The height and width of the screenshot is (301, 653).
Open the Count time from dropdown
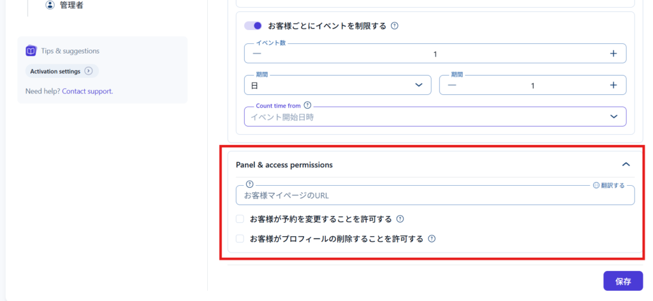[434, 116]
